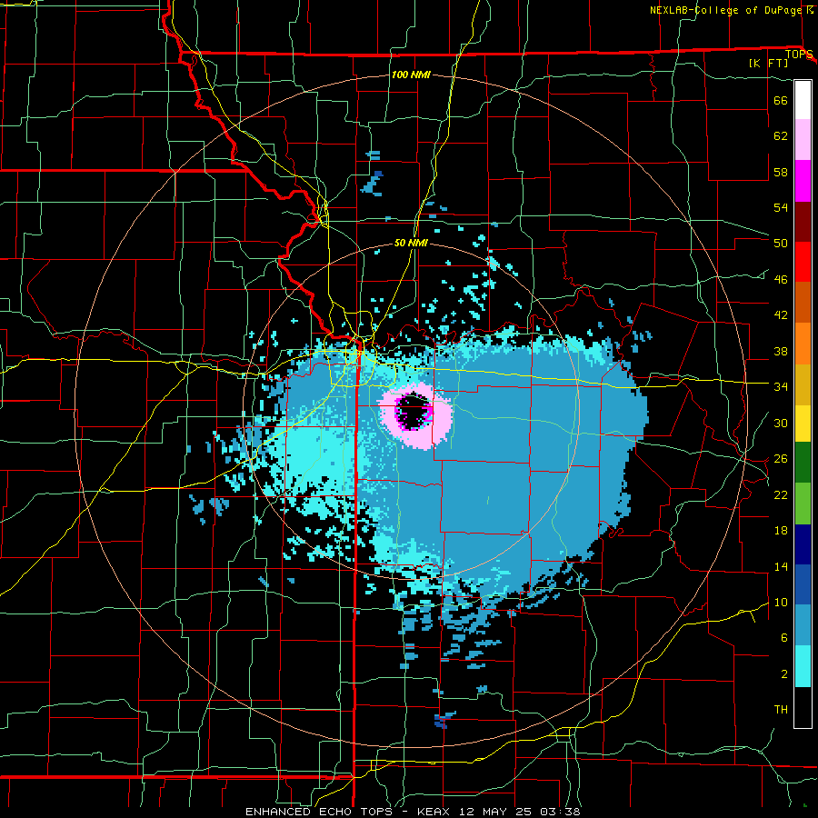This screenshot has width=818, height=818.
Task: Click the legend value 34
Action: [x=781, y=386]
